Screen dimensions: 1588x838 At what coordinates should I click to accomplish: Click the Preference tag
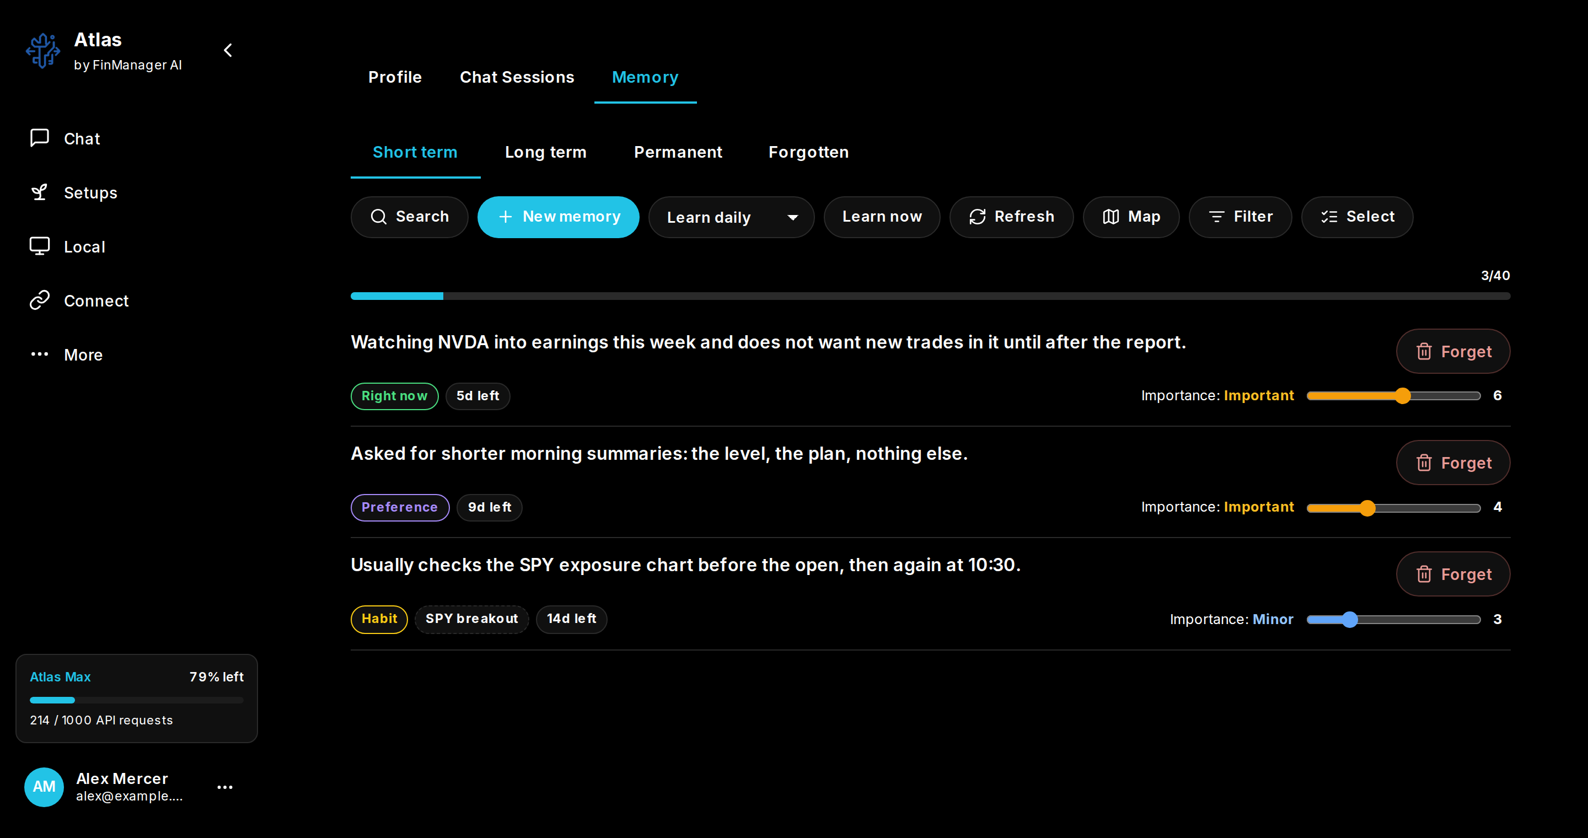(x=400, y=508)
